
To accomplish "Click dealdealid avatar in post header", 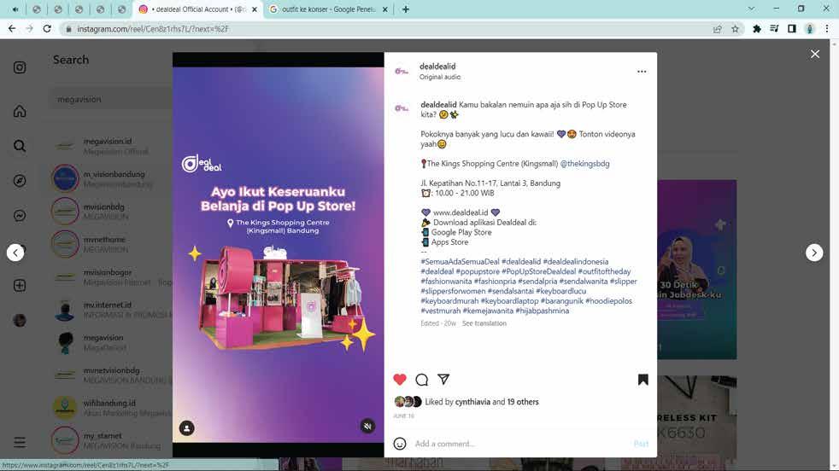I will 402,71.
